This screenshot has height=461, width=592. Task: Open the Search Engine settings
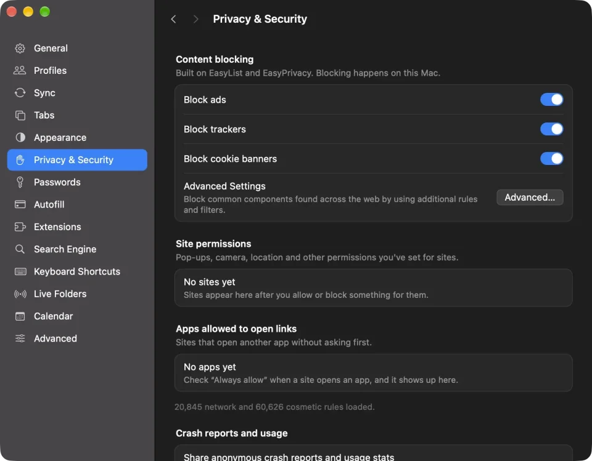(77, 249)
